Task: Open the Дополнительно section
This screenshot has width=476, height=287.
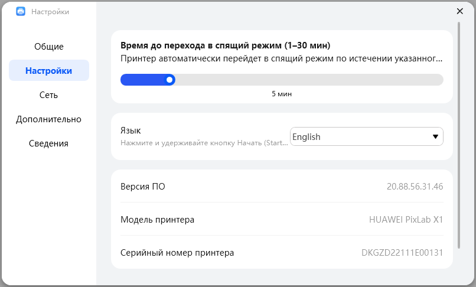Action: (x=49, y=119)
